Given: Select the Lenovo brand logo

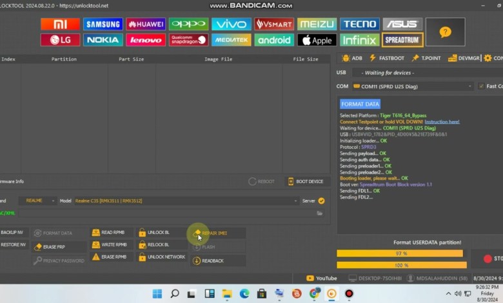Looking at the screenshot, I should (x=146, y=40).
